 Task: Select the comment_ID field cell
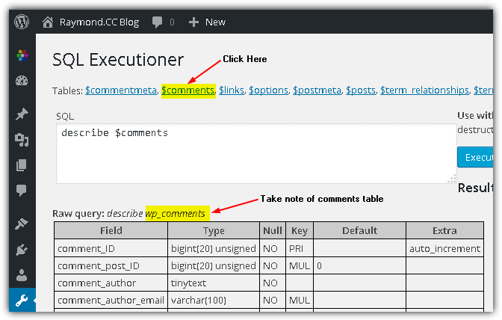click(x=111, y=248)
